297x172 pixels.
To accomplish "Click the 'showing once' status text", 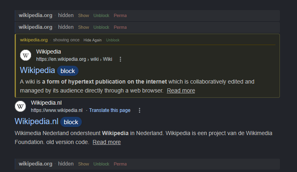I will tap(66, 40).
